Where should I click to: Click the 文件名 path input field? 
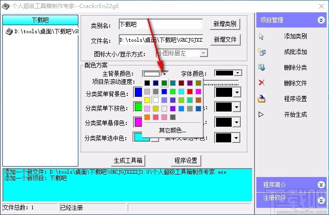point(161,40)
